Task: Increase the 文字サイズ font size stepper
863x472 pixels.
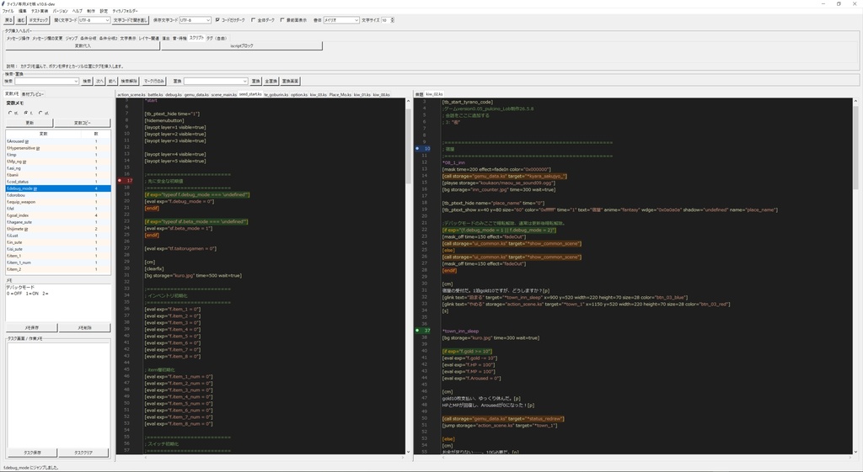Action: point(392,19)
